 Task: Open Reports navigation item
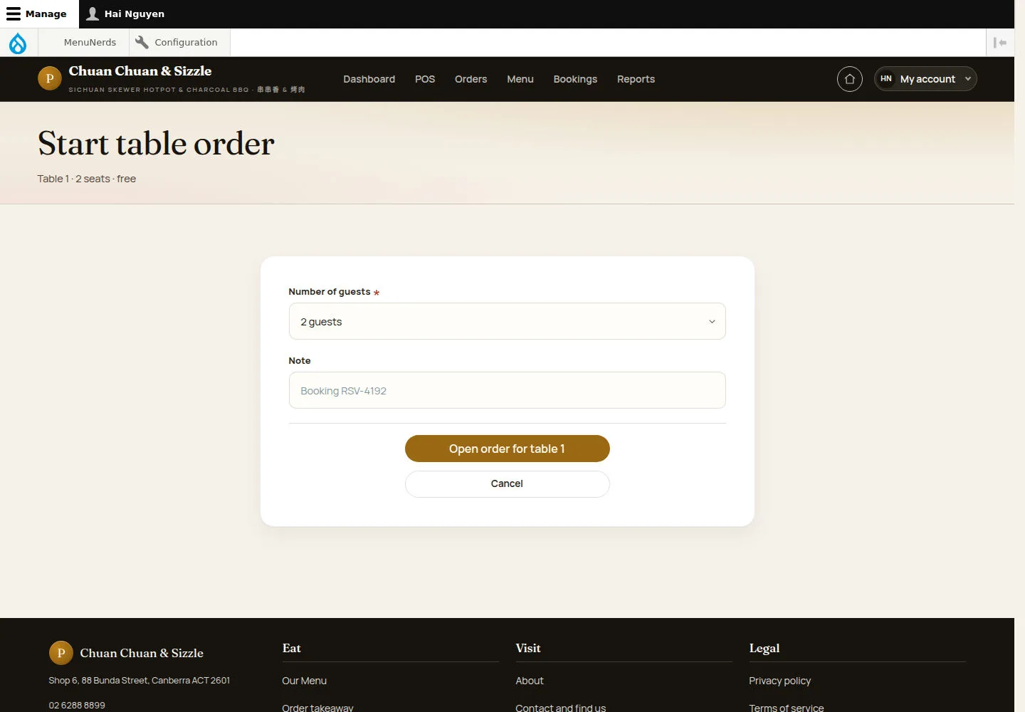(x=636, y=79)
